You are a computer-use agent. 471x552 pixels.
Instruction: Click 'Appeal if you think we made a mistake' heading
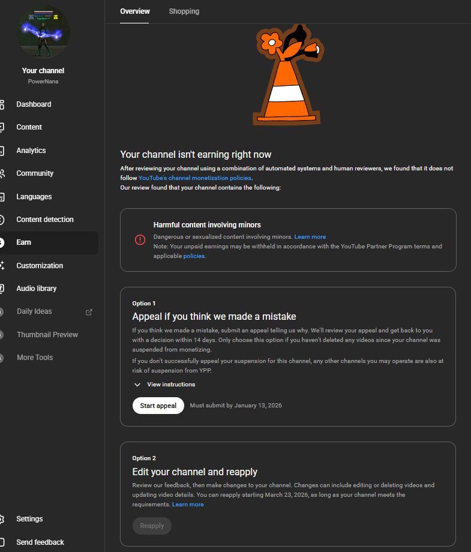(214, 316)
